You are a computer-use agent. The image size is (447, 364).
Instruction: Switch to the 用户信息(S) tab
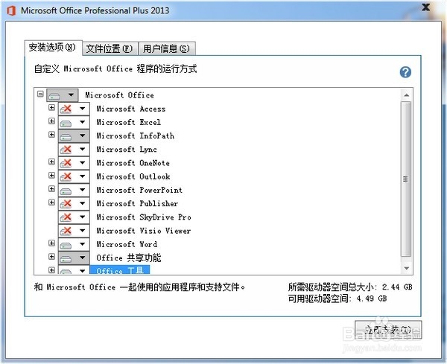167,48
